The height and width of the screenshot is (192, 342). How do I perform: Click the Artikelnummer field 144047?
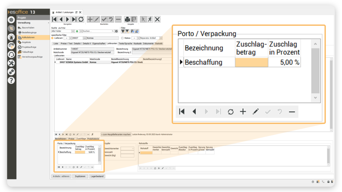point(92,49)
